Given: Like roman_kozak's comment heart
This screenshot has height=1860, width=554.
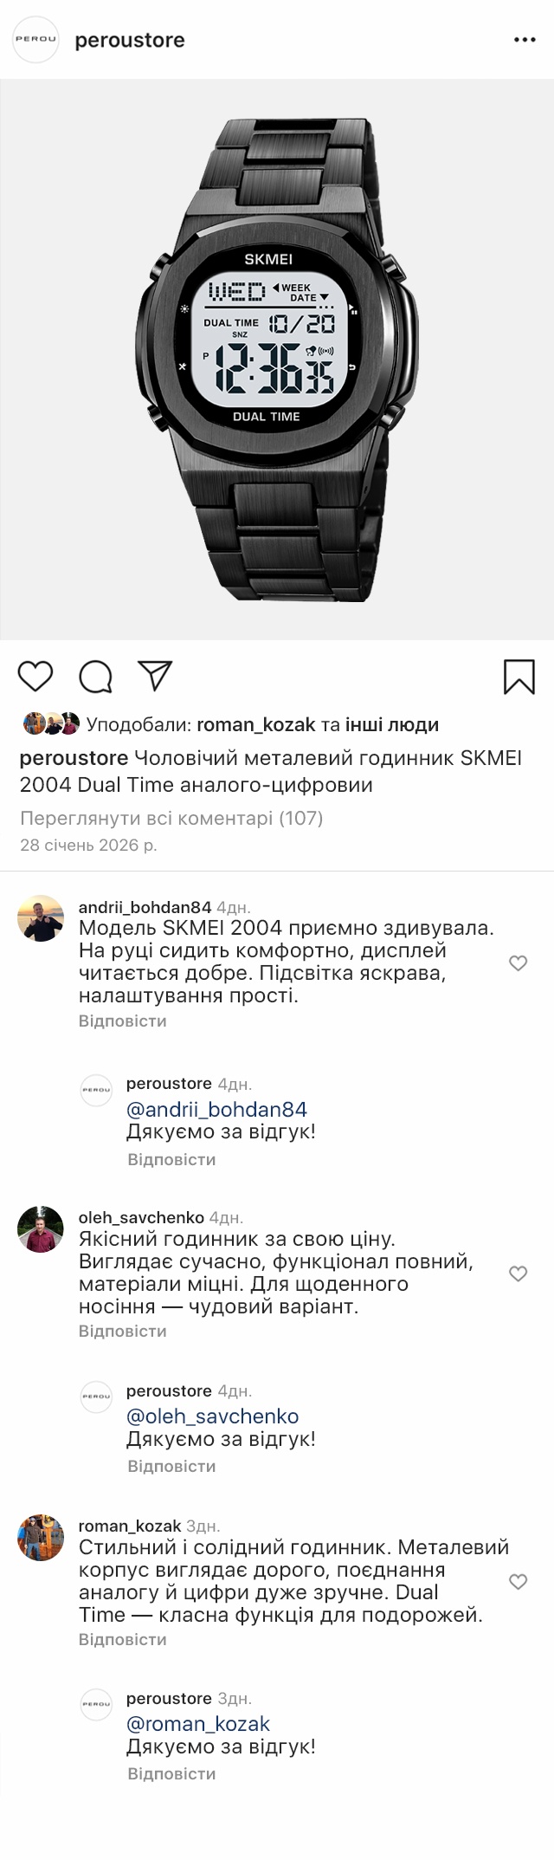Looking at the screenshot, I should 518,1582.
